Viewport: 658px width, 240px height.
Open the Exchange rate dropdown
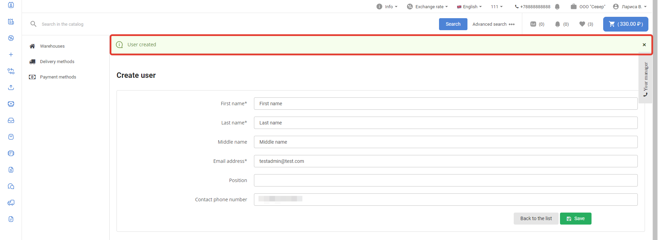(x=428, y=7)
